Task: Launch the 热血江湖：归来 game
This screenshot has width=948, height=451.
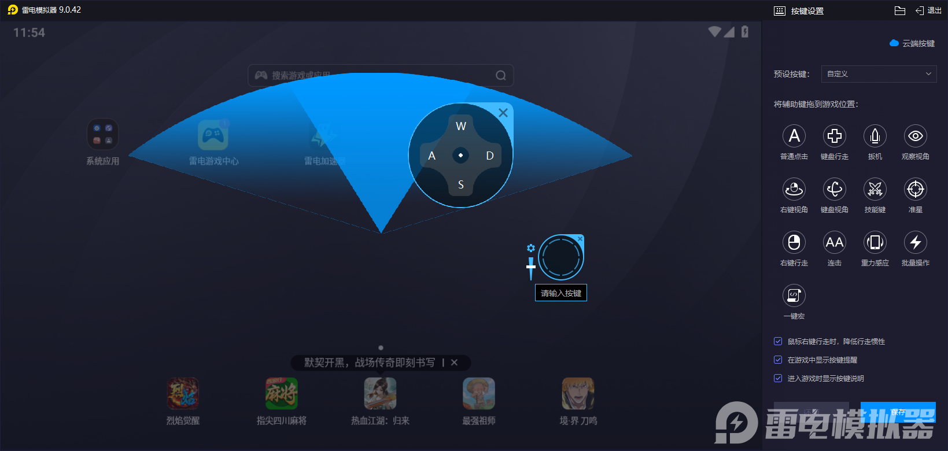Action: pos(380,393)
